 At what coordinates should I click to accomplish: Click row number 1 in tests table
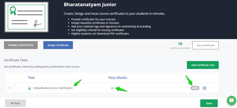(9, 88)
